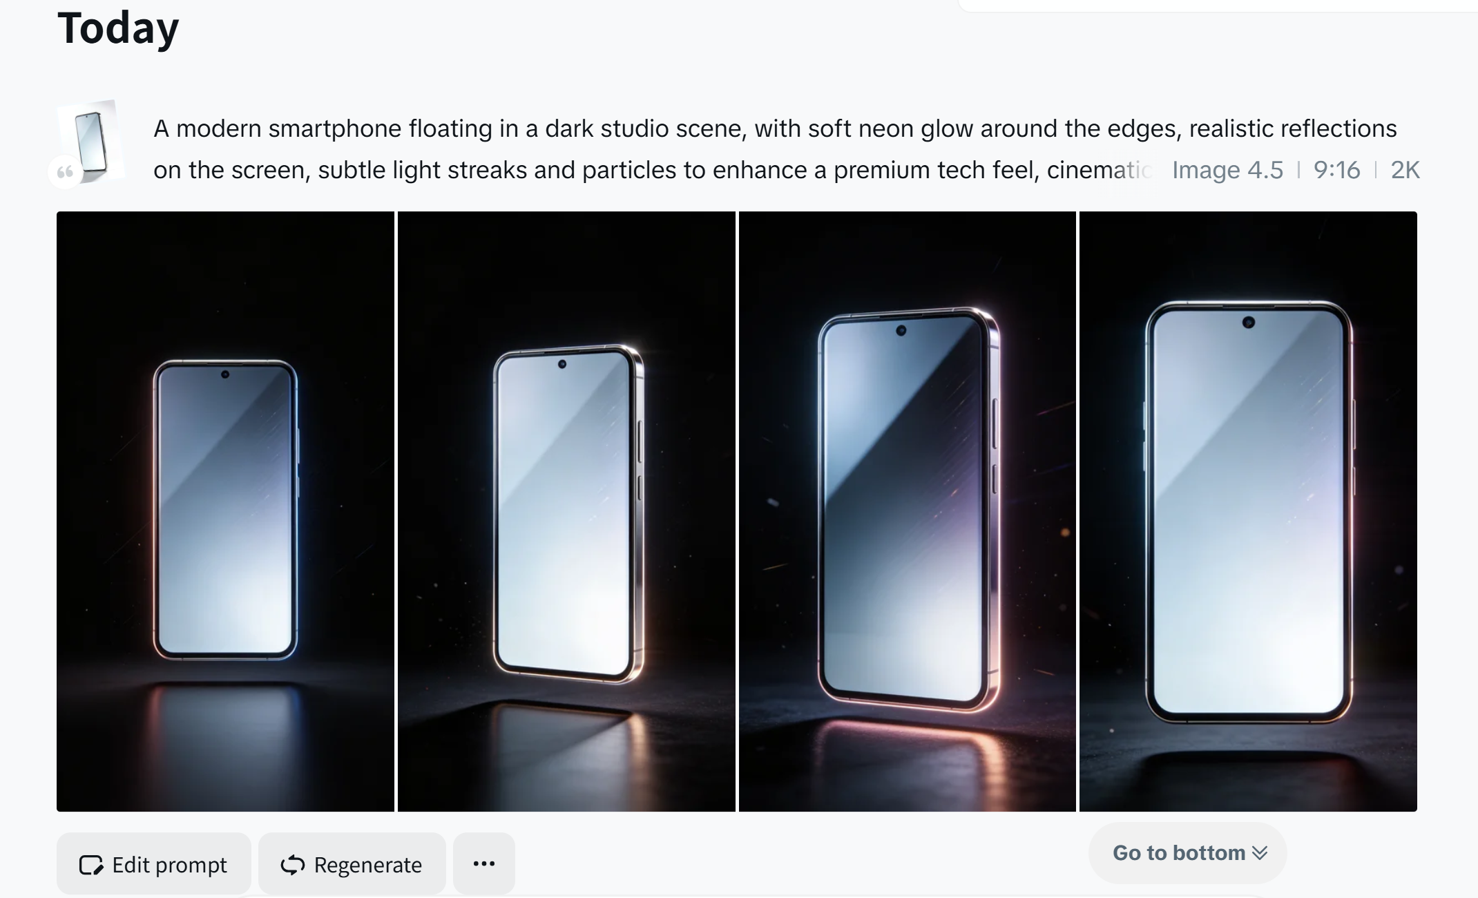Viewport: 1478px width, 898px height.
Task: Expand the truncated prompt at 'cinematic'
Action: coord(1100,170)
